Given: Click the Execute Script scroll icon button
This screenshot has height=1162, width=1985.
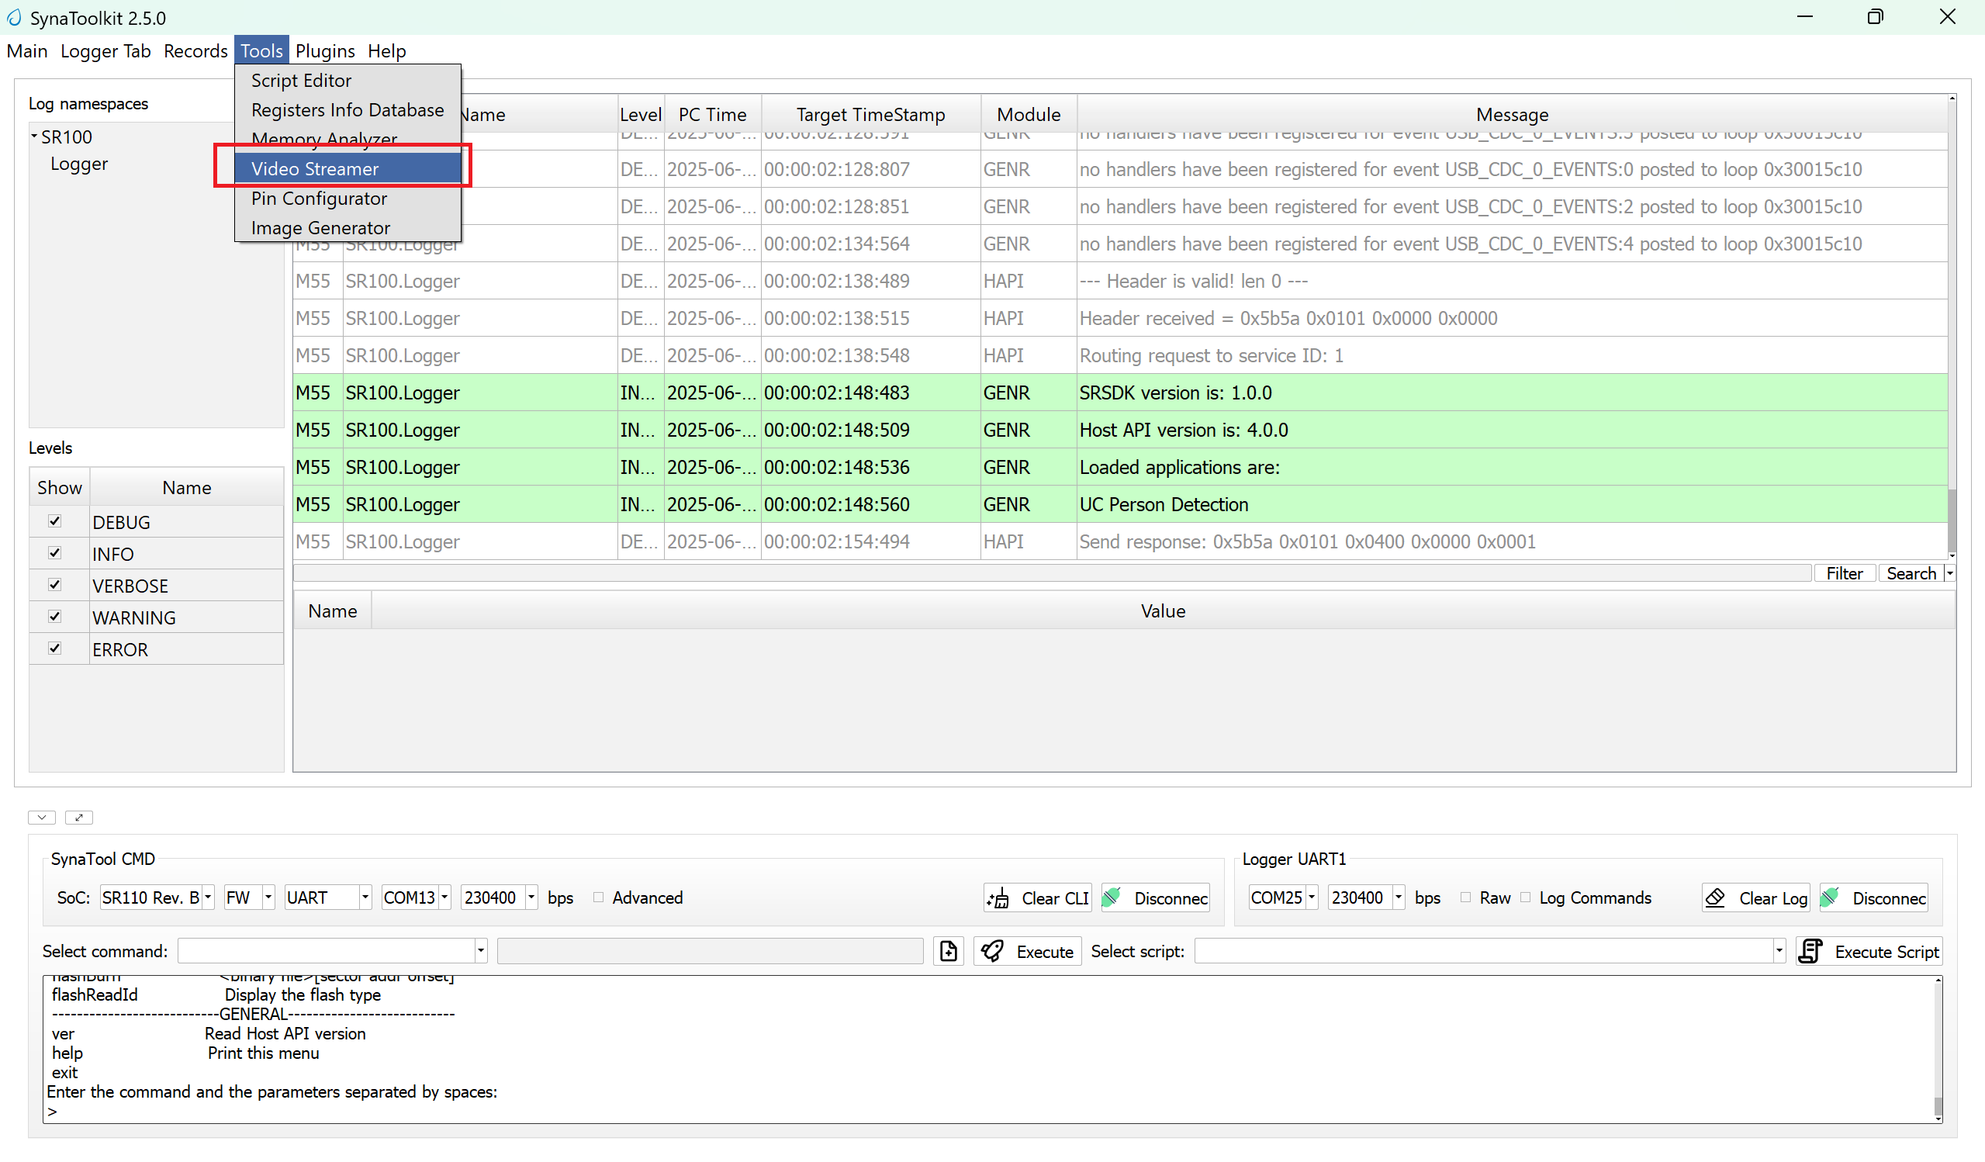Looking at the screenshot, I should 1869,951.
